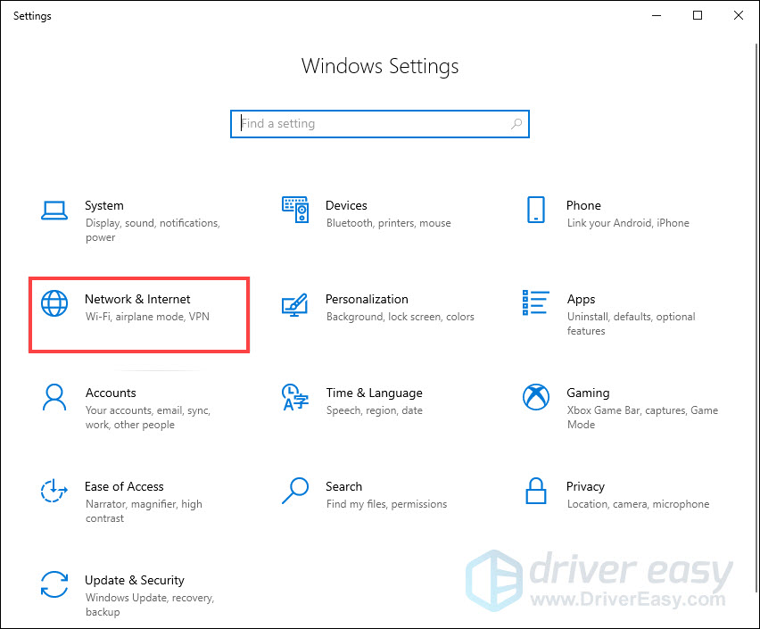Open Accounts using the person icon

click(x=54, y=398)
